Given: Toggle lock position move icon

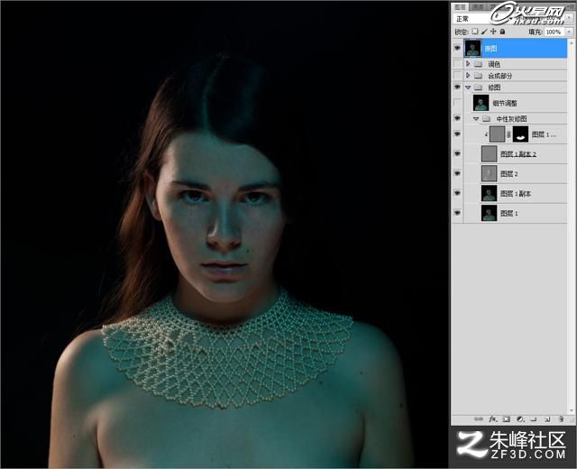Looking at the screenshot, I should 493,32.
